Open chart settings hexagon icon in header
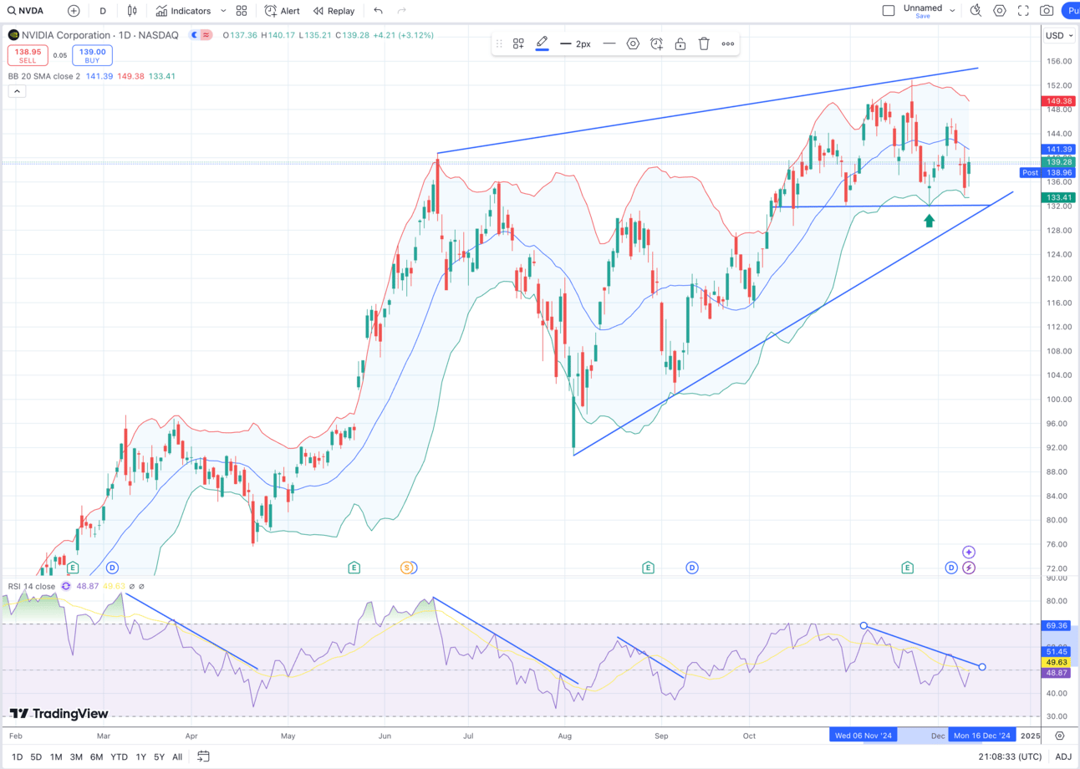The width and height of the screenshot is (1080, 769). click(1000, 11)
